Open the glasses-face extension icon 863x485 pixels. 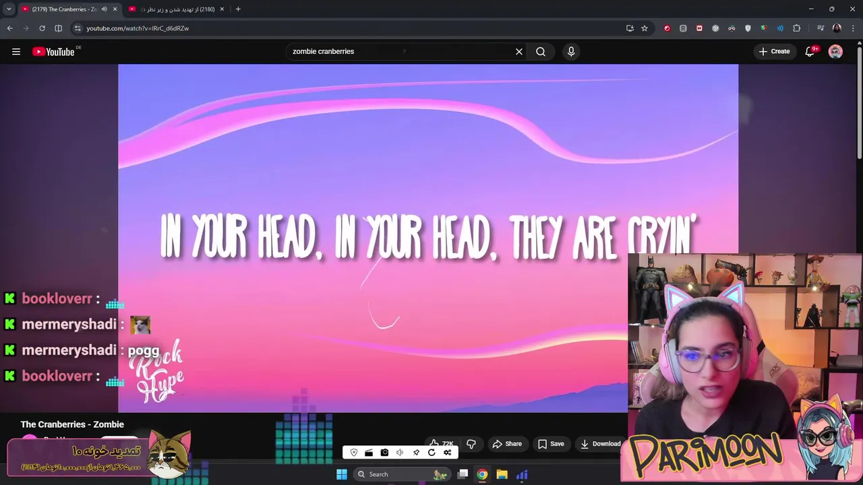click(x=732, y=28)
